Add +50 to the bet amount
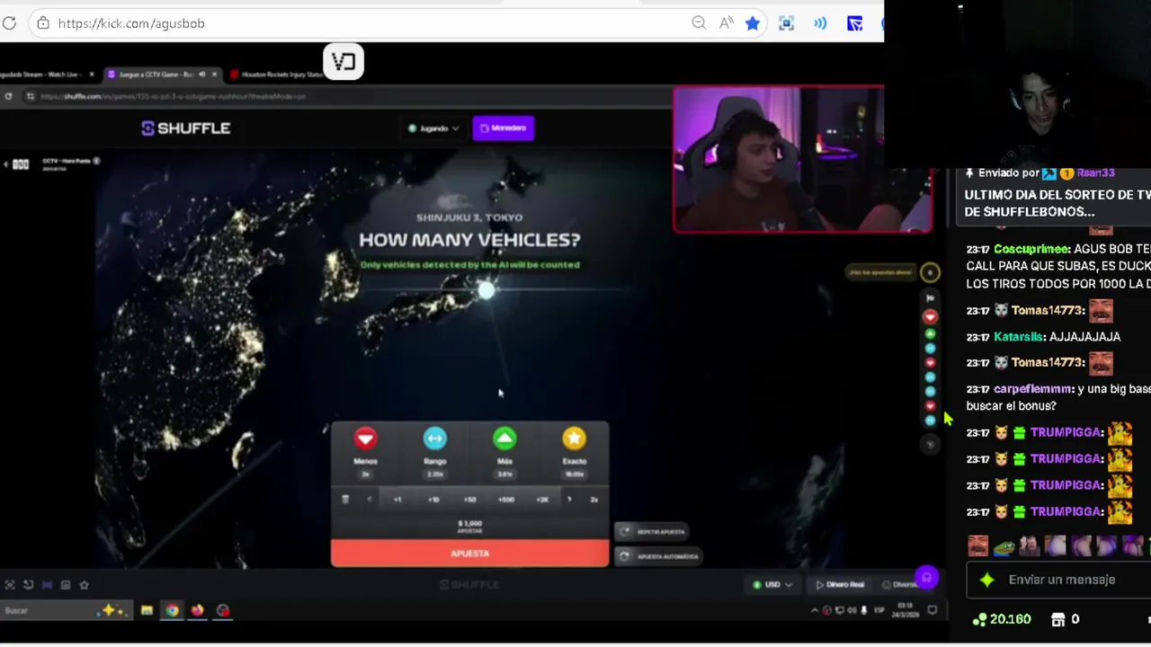Image resolution: width=1151 pixels, height=647 pixels. [x=469, y=500]
